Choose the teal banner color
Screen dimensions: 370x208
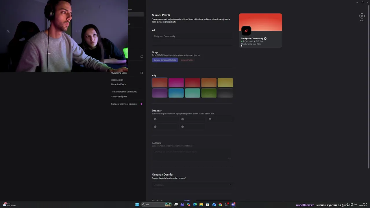tap(193, 93)
